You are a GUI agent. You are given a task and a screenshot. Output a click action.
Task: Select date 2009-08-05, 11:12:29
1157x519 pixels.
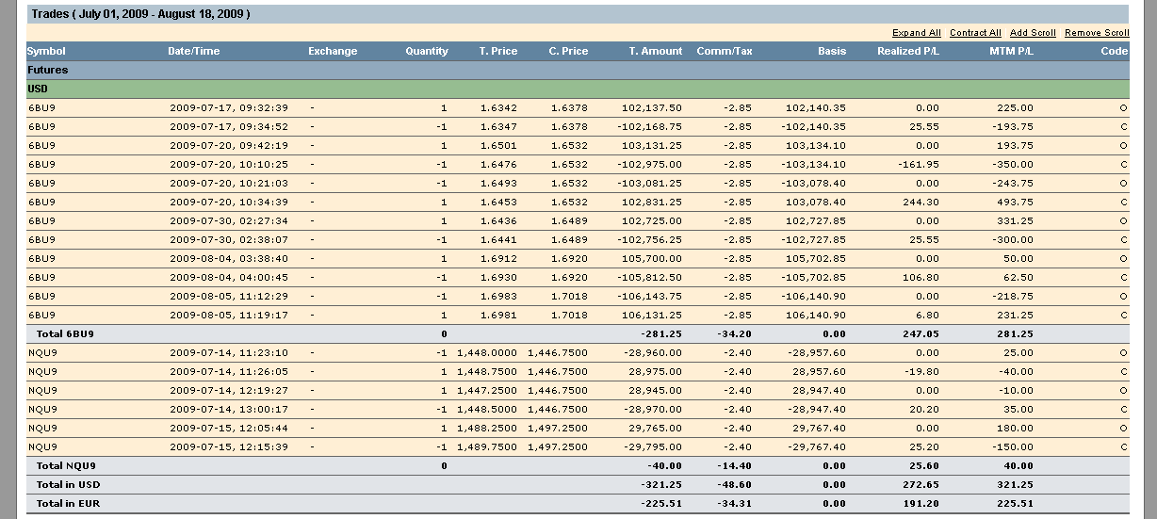229,296
